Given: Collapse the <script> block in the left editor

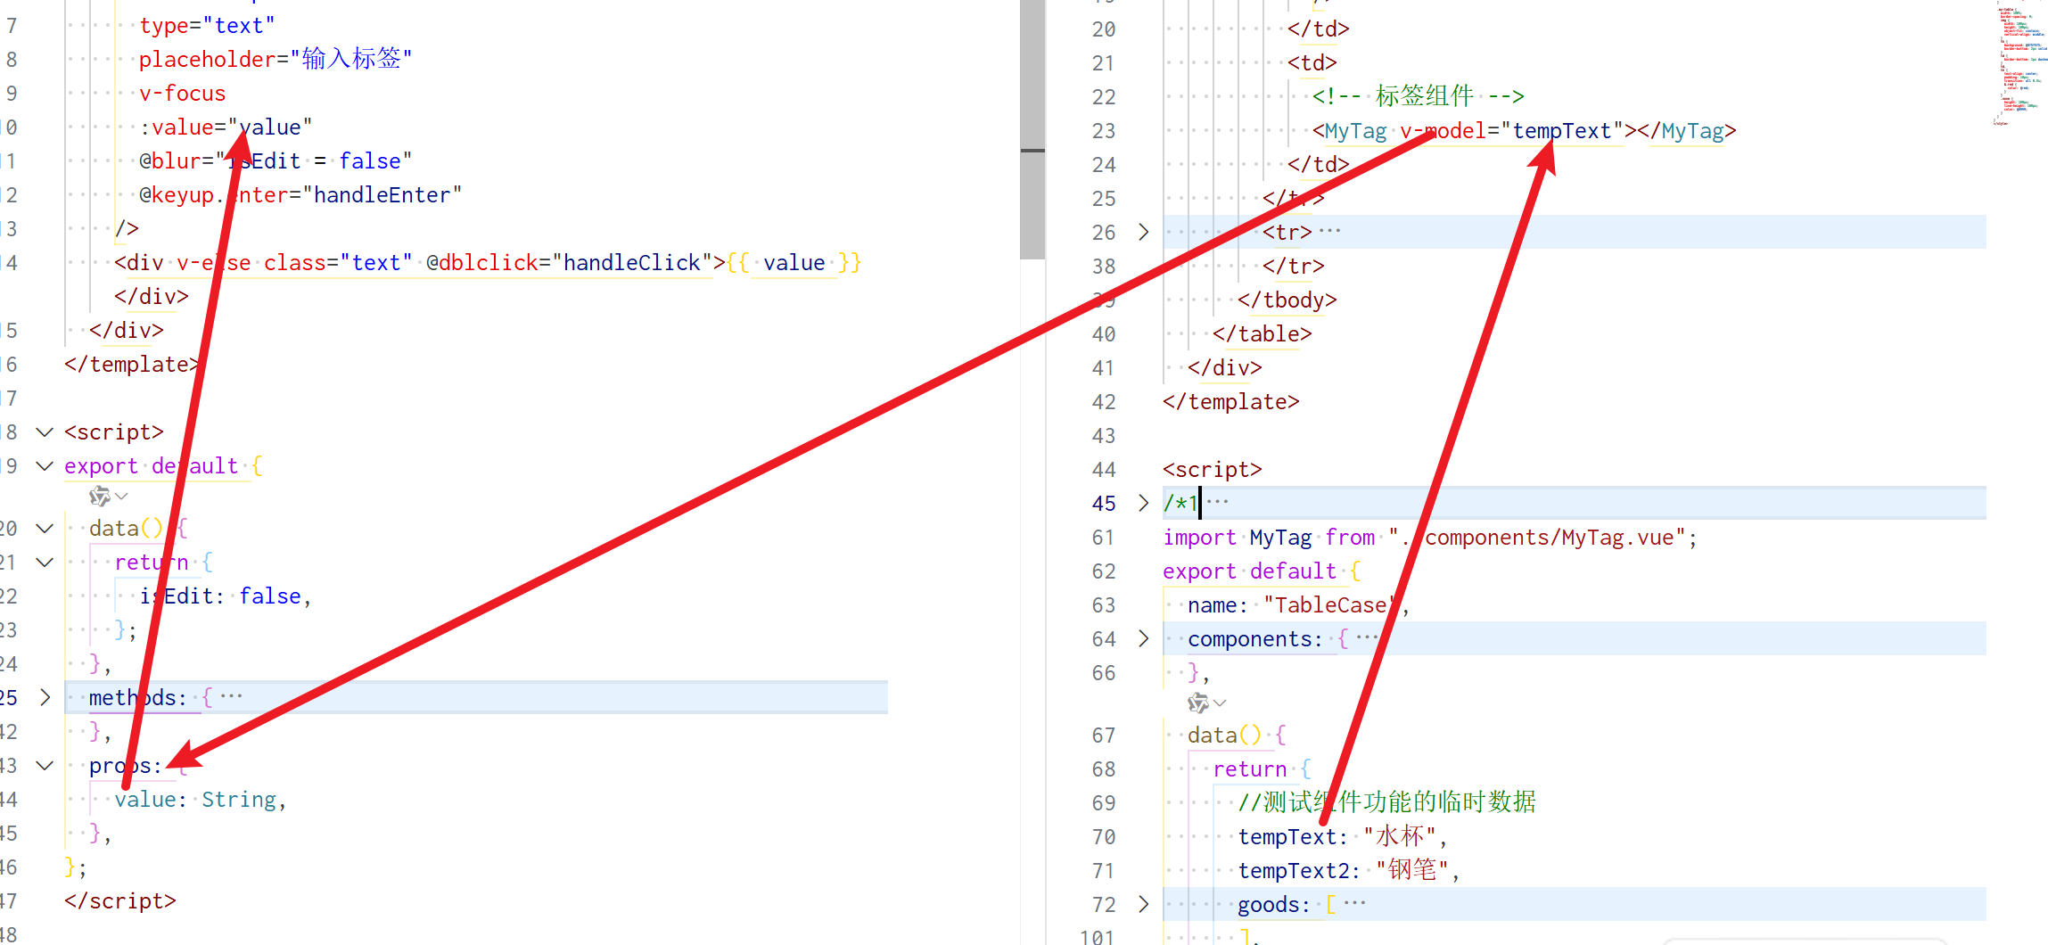Looking at the screenshot, I should point(45,432).
